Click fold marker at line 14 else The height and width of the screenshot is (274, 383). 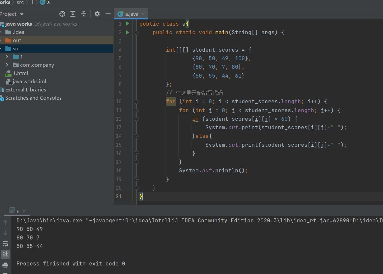136,136
